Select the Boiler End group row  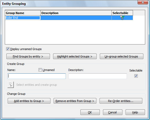[69, 18]
